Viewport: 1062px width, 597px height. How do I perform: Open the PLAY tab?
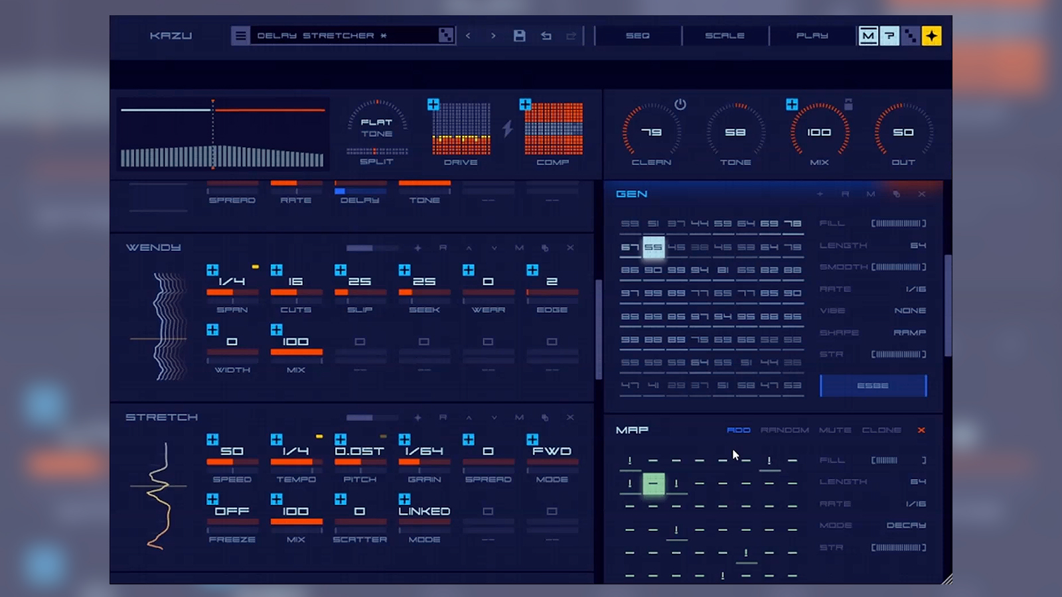812,36
